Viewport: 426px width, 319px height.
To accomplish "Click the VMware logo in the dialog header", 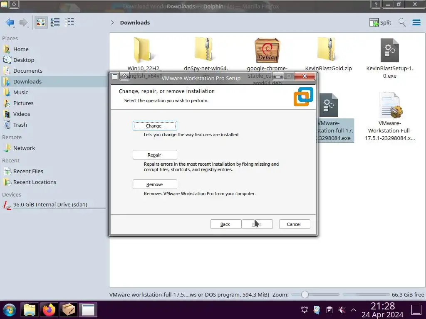I will coord(303,96).
